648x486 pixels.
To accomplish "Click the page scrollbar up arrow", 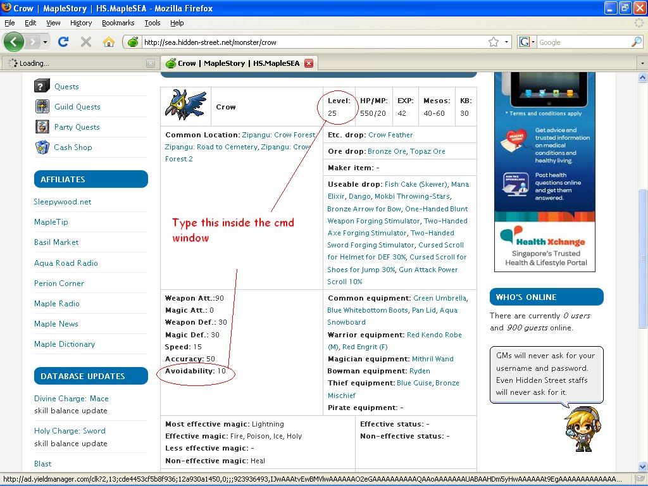I will click(x=643, y=77).
